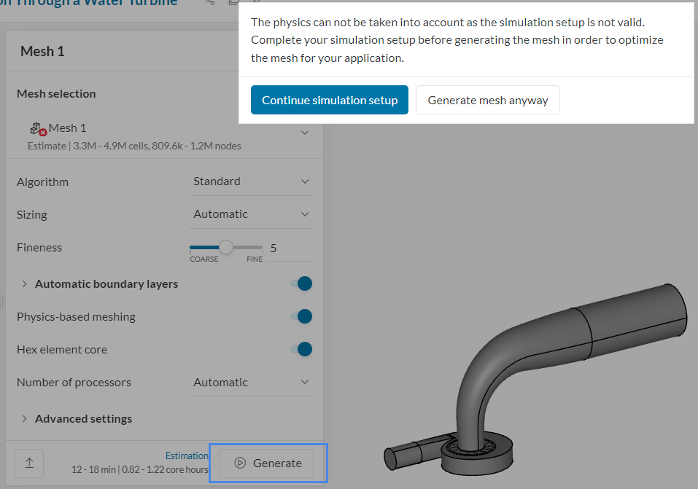Disable Physics-based meshing
698x489 pixels.
301,316
